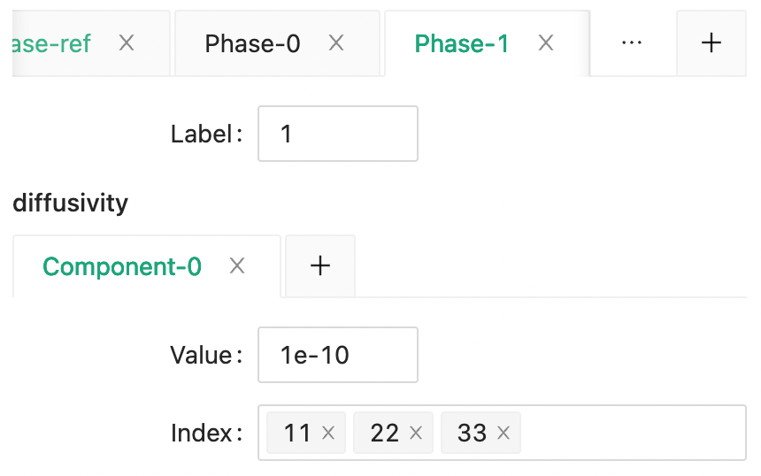Screen dimensions: 761x476
Task: Close the Phase-0 tab
Action: [x=336, y=43]
